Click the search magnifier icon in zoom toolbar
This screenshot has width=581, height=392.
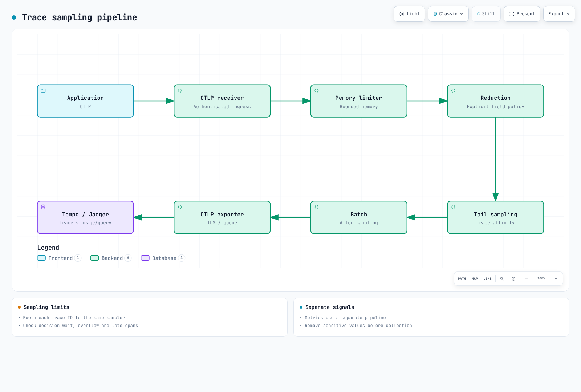[502, 279]
